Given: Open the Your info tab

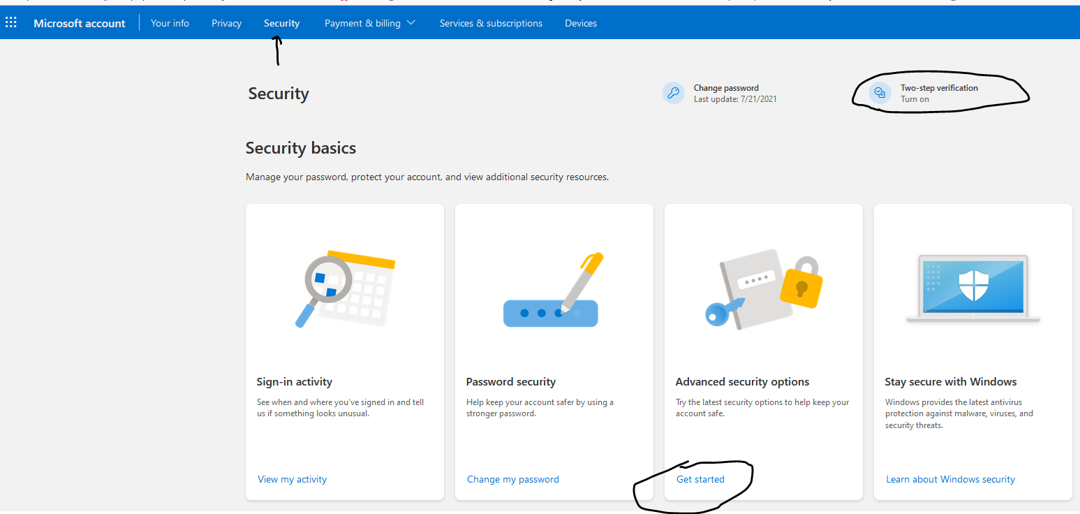Looking at the screenshot, I should tap(170, 23).
